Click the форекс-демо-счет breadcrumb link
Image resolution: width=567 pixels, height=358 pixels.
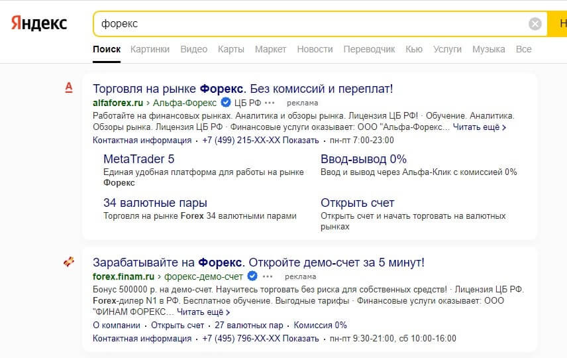pyautogui.click(x=203, y=276)
